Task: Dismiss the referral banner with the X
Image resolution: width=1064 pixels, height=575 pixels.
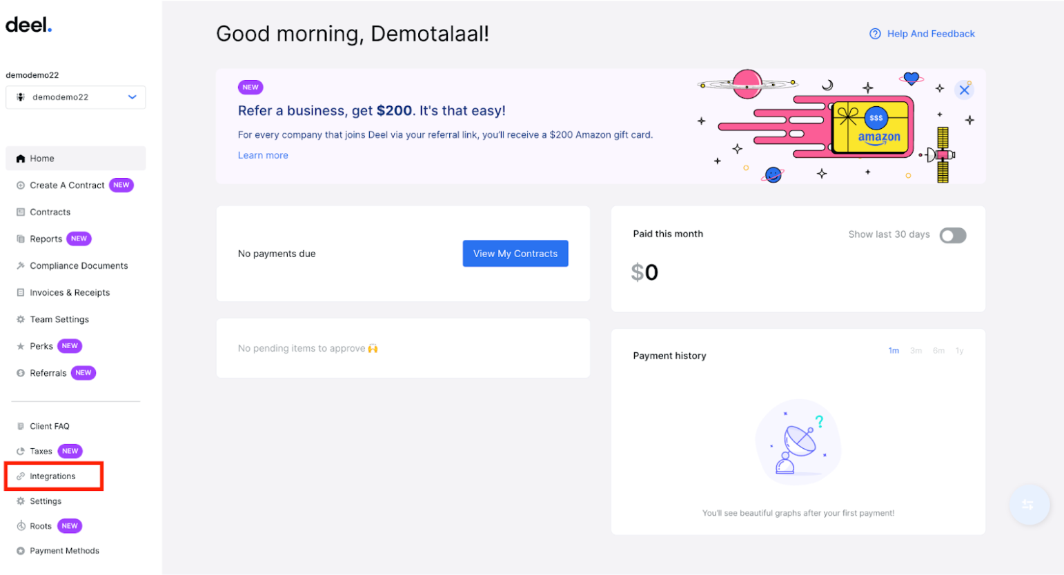Action: click(964, 90)
